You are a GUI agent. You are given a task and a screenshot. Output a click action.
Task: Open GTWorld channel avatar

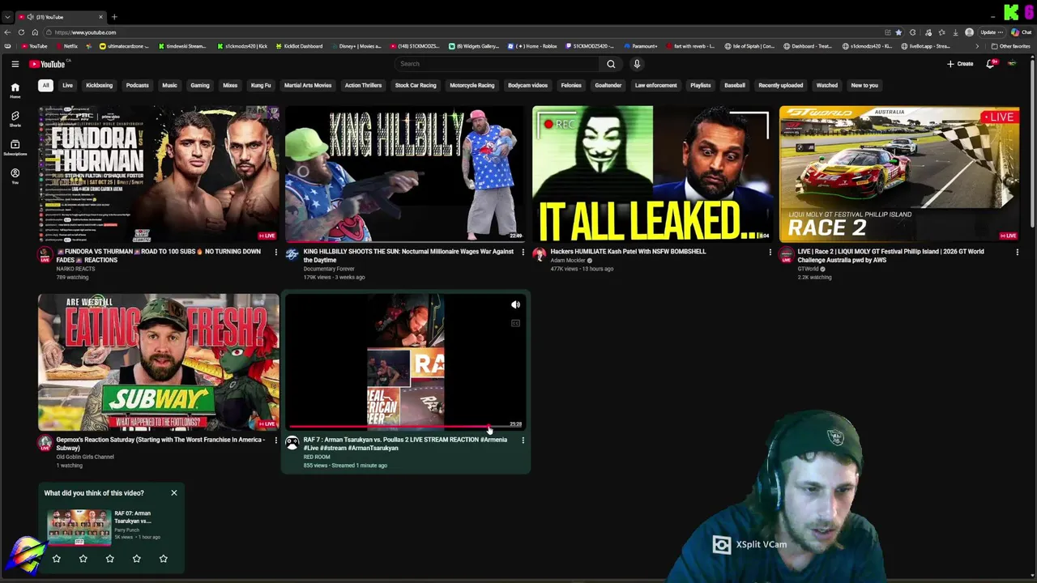[x=786, y=255]
